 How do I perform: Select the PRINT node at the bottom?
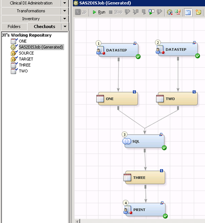coord(145,210)
